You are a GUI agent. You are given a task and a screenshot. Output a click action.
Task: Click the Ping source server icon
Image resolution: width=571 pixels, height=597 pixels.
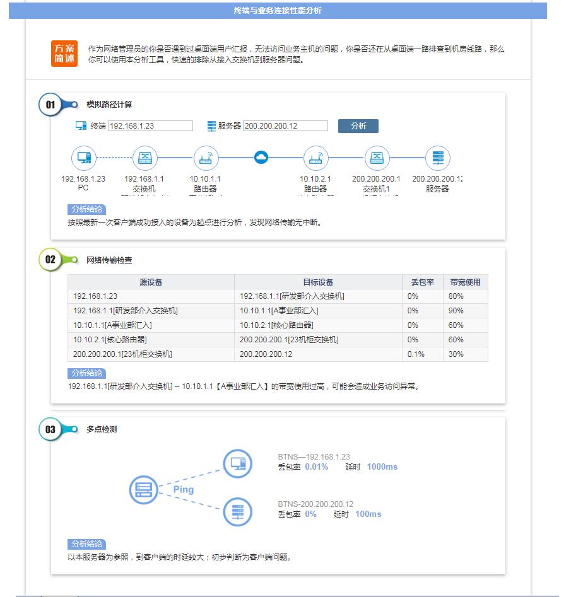(144, 489)
